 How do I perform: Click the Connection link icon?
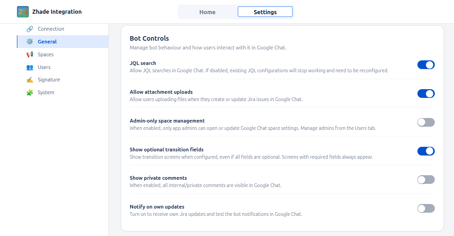click(30, 29)
